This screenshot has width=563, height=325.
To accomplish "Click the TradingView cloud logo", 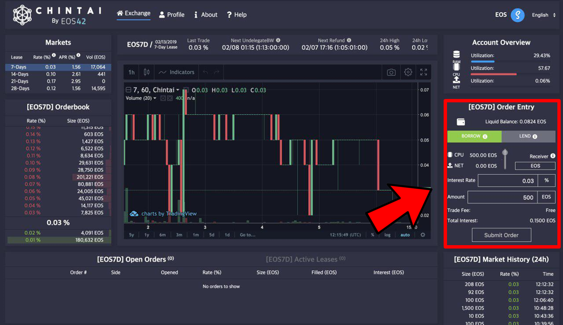I will click(x=134, y=214).
